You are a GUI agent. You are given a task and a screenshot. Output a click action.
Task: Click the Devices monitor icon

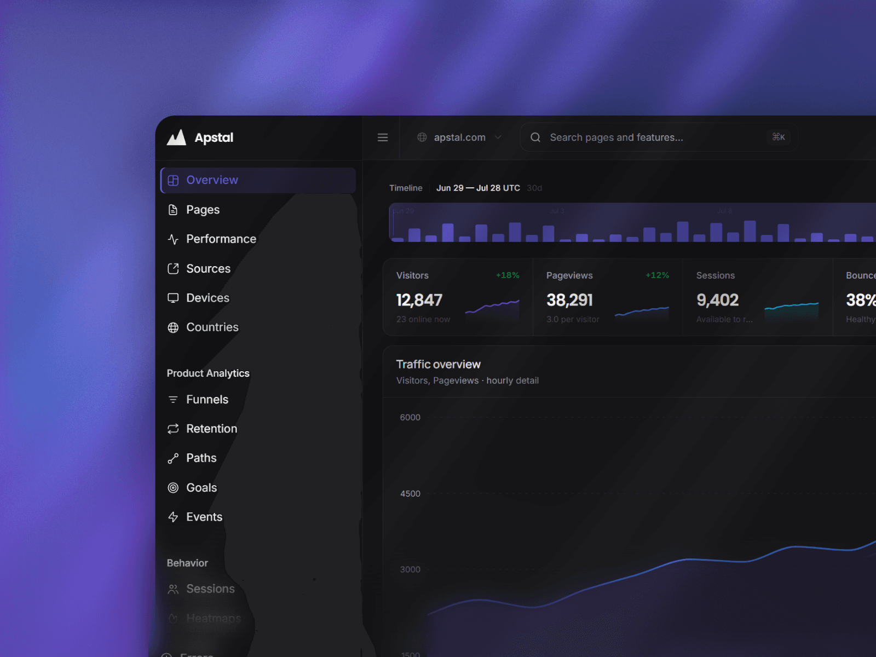tap(173, 298)
